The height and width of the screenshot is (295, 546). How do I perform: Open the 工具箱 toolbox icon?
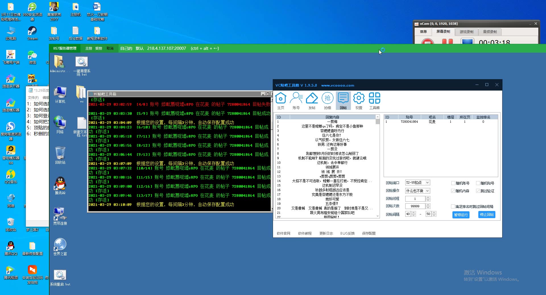tap(374, 101)
